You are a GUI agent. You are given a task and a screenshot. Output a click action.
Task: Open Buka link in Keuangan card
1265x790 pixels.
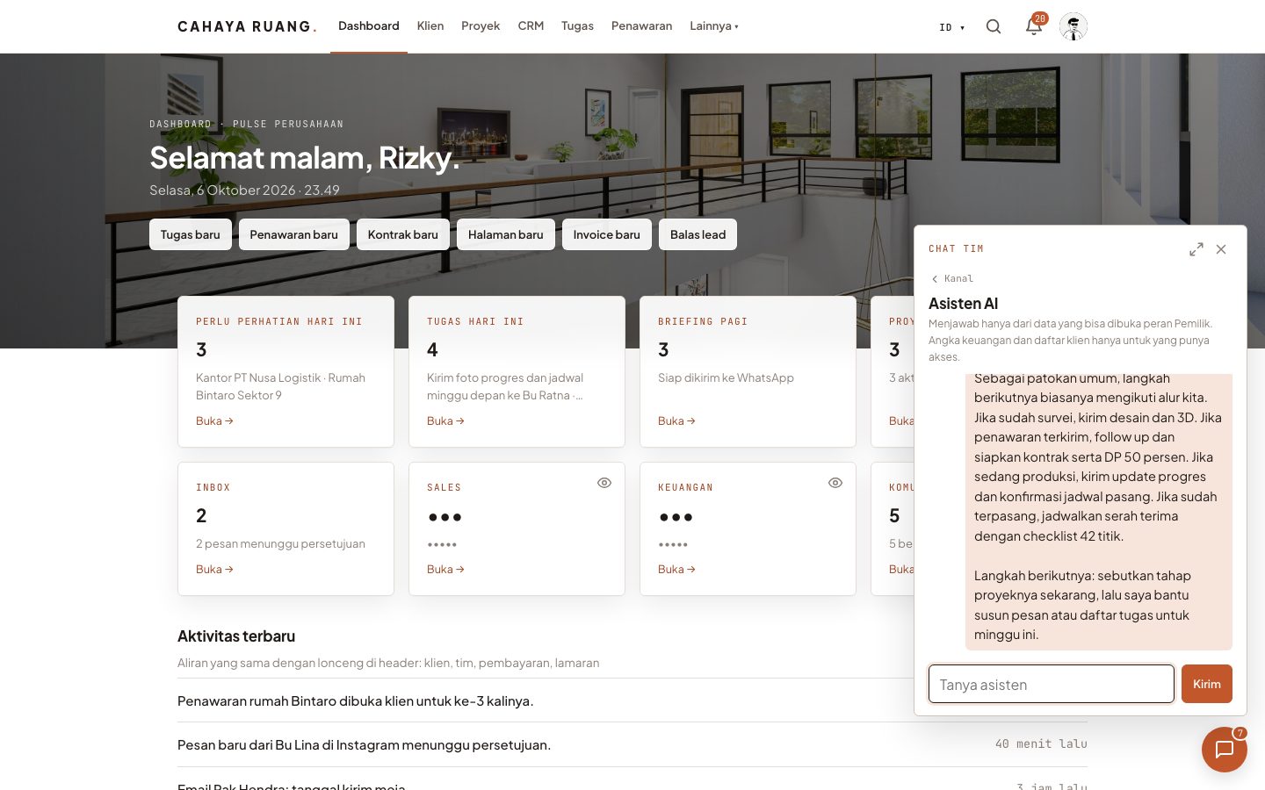pyautogui.click(x=676, y=570)
